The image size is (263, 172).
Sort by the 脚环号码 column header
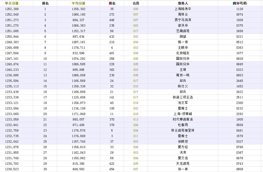[x=240, y=4]
